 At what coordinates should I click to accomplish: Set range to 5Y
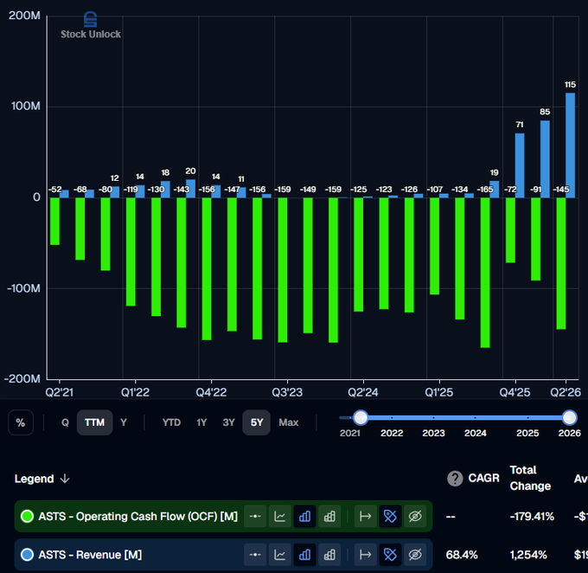click(257, 422)
